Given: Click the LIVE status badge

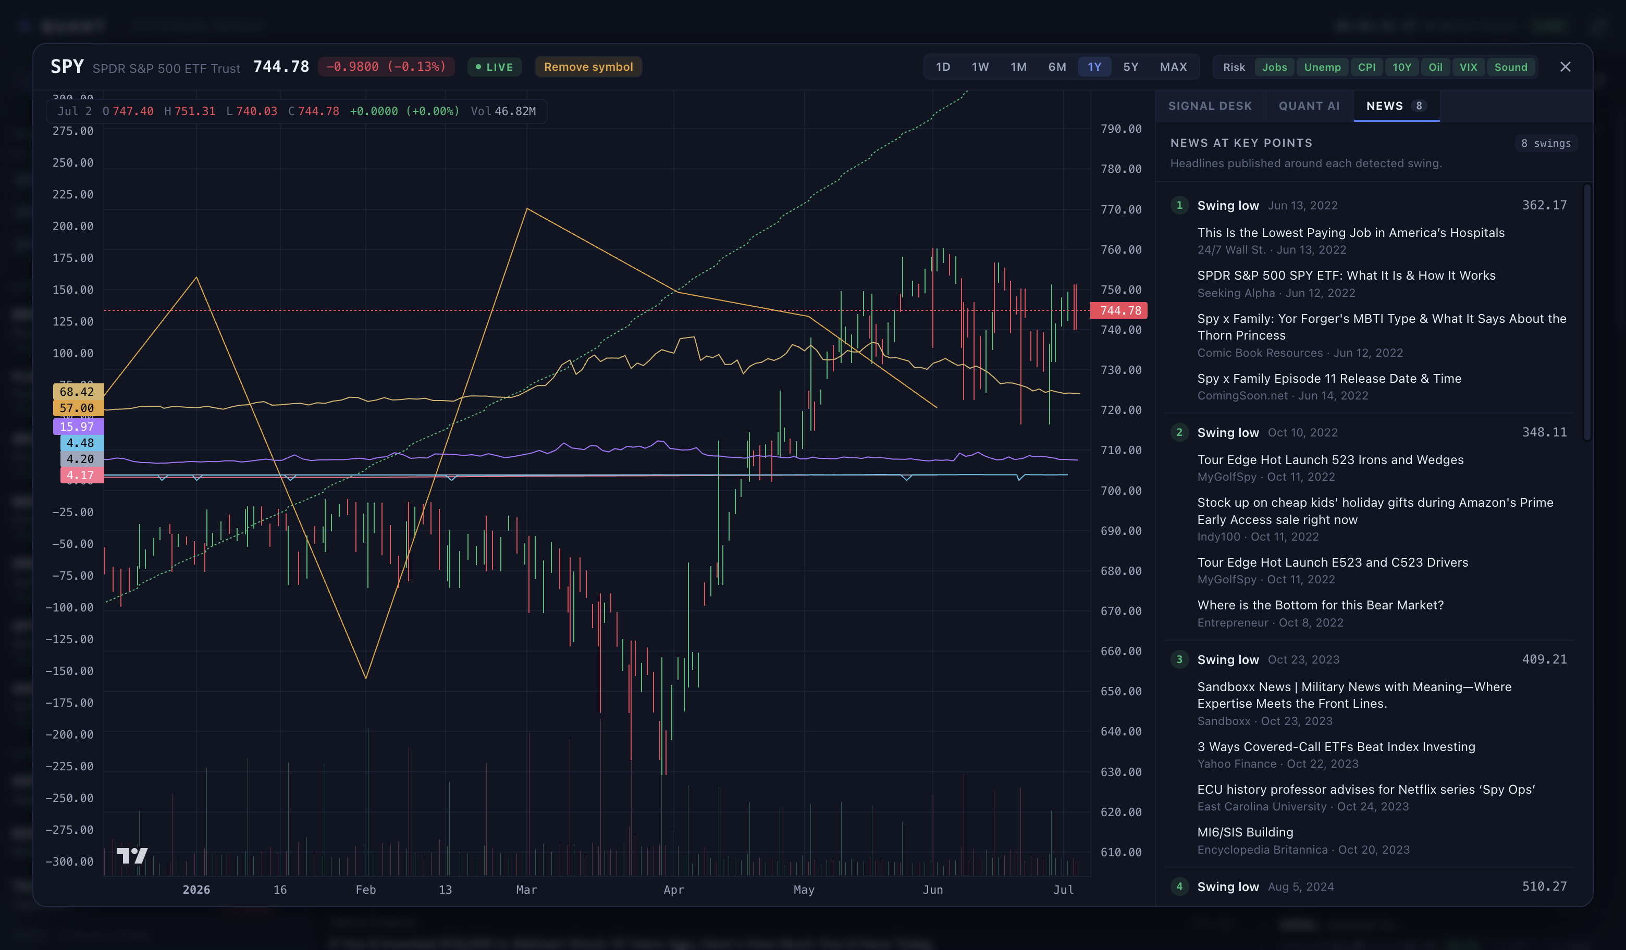Looking at the screenshot, I should [494, 67].
